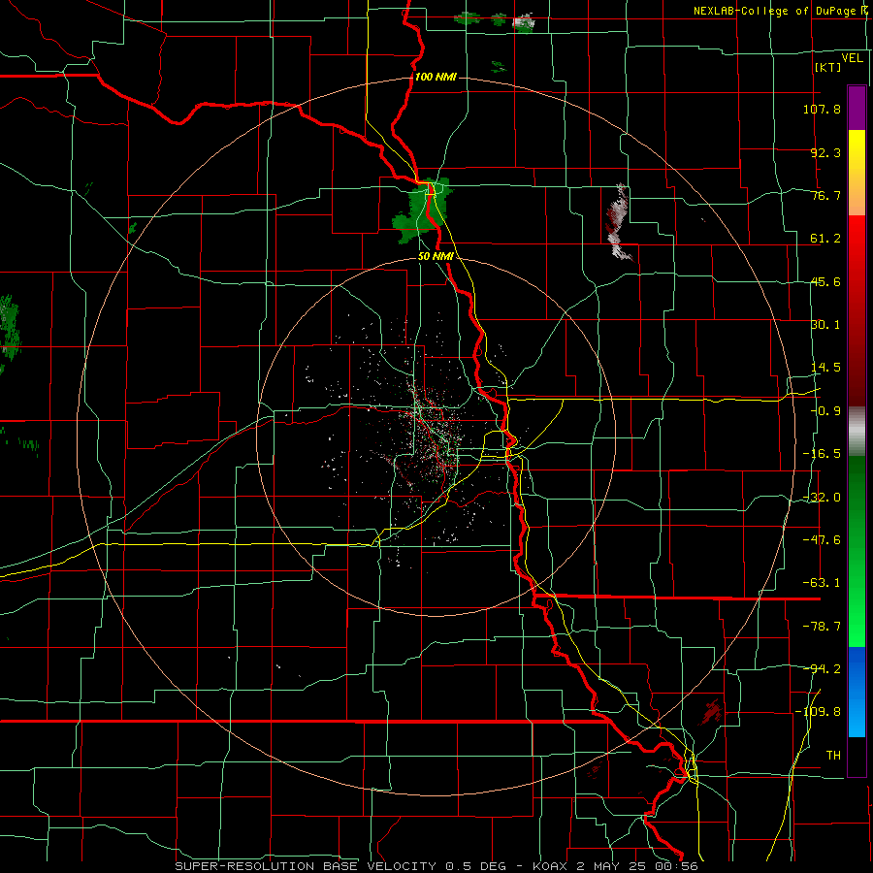
Task: Click the TH legend label
Action: 833,755
